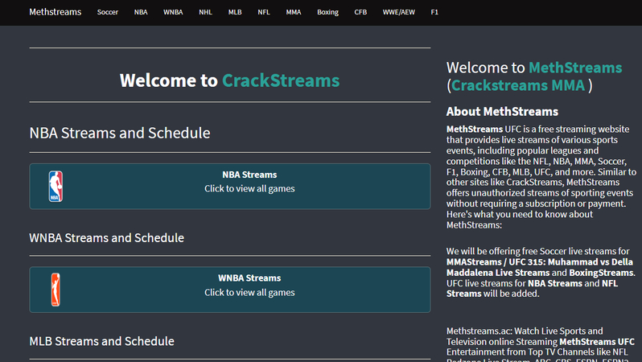642x362 pixels.
Task: Open the F1 navigation item
Action: [x=434, y=12]
